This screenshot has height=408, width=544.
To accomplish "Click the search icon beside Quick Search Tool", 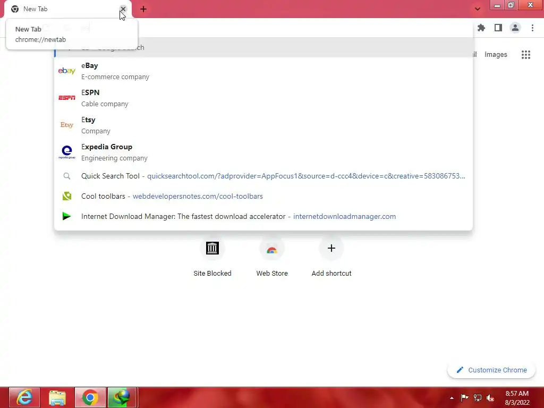I will pyautogui.click(x=66, y=176).
